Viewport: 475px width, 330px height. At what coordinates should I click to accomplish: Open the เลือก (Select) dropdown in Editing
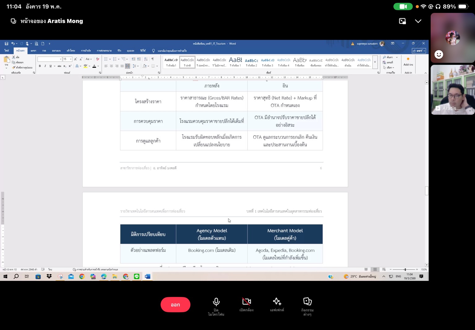[x=389, y=67]
